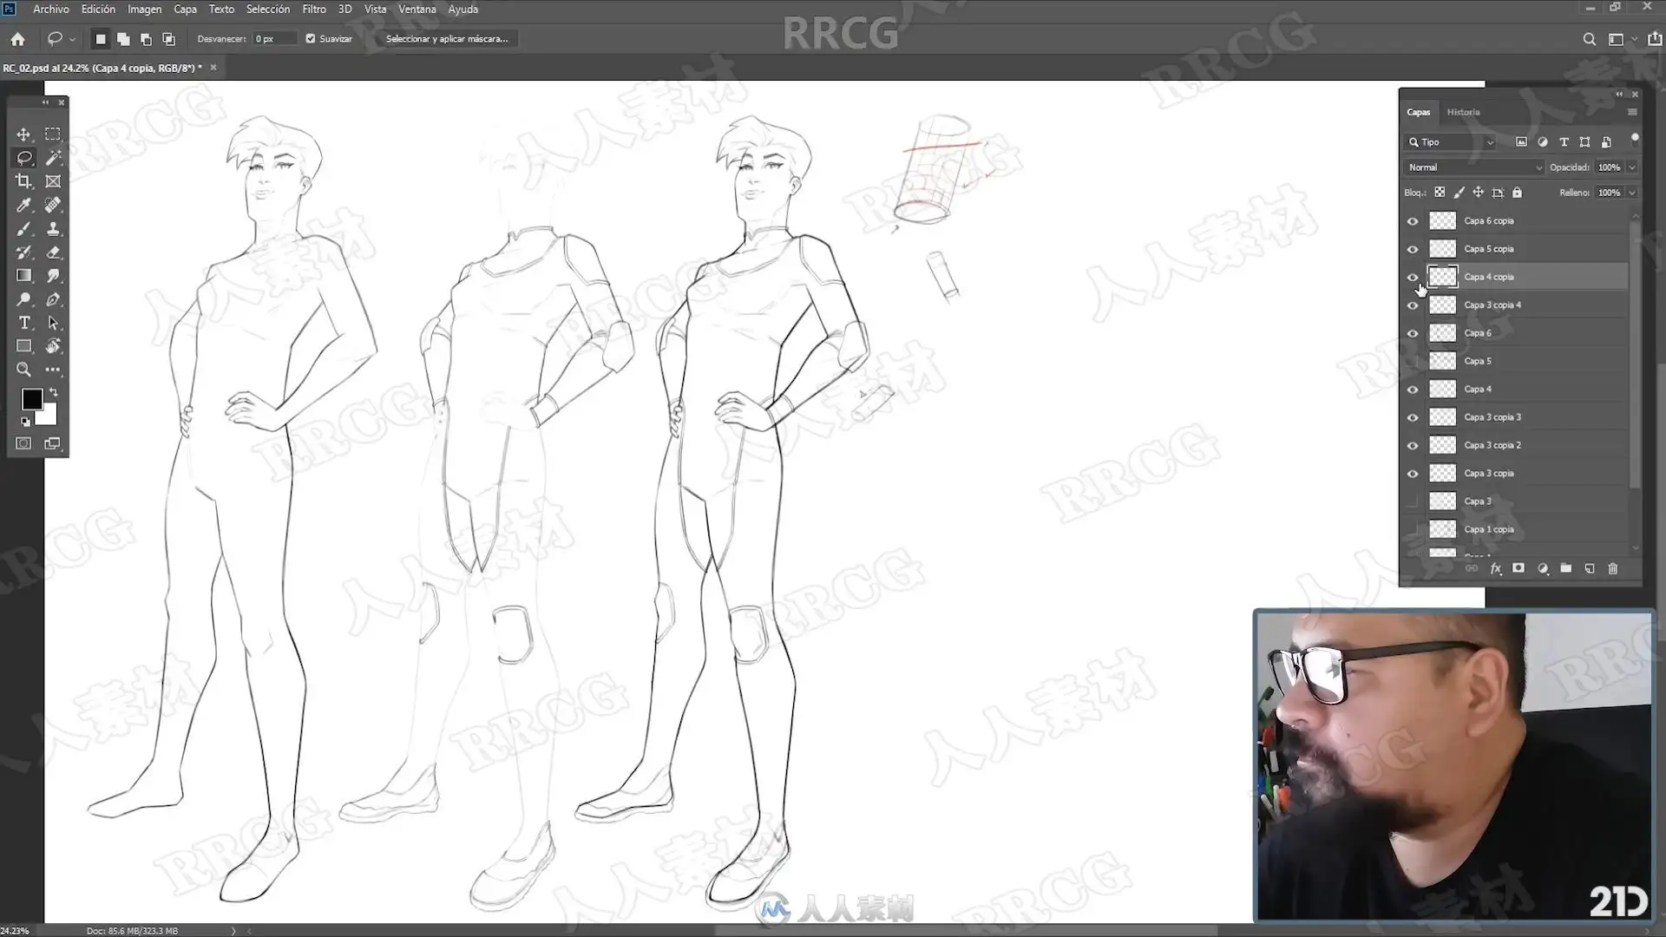Screen dimensions: 1666x937
Task: Create a new layer group
Action: pyautogui.click(x=1566, y=569)
